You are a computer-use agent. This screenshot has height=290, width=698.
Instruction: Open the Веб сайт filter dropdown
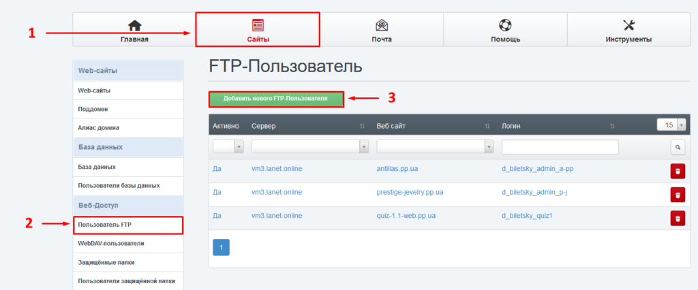[435, 147]
